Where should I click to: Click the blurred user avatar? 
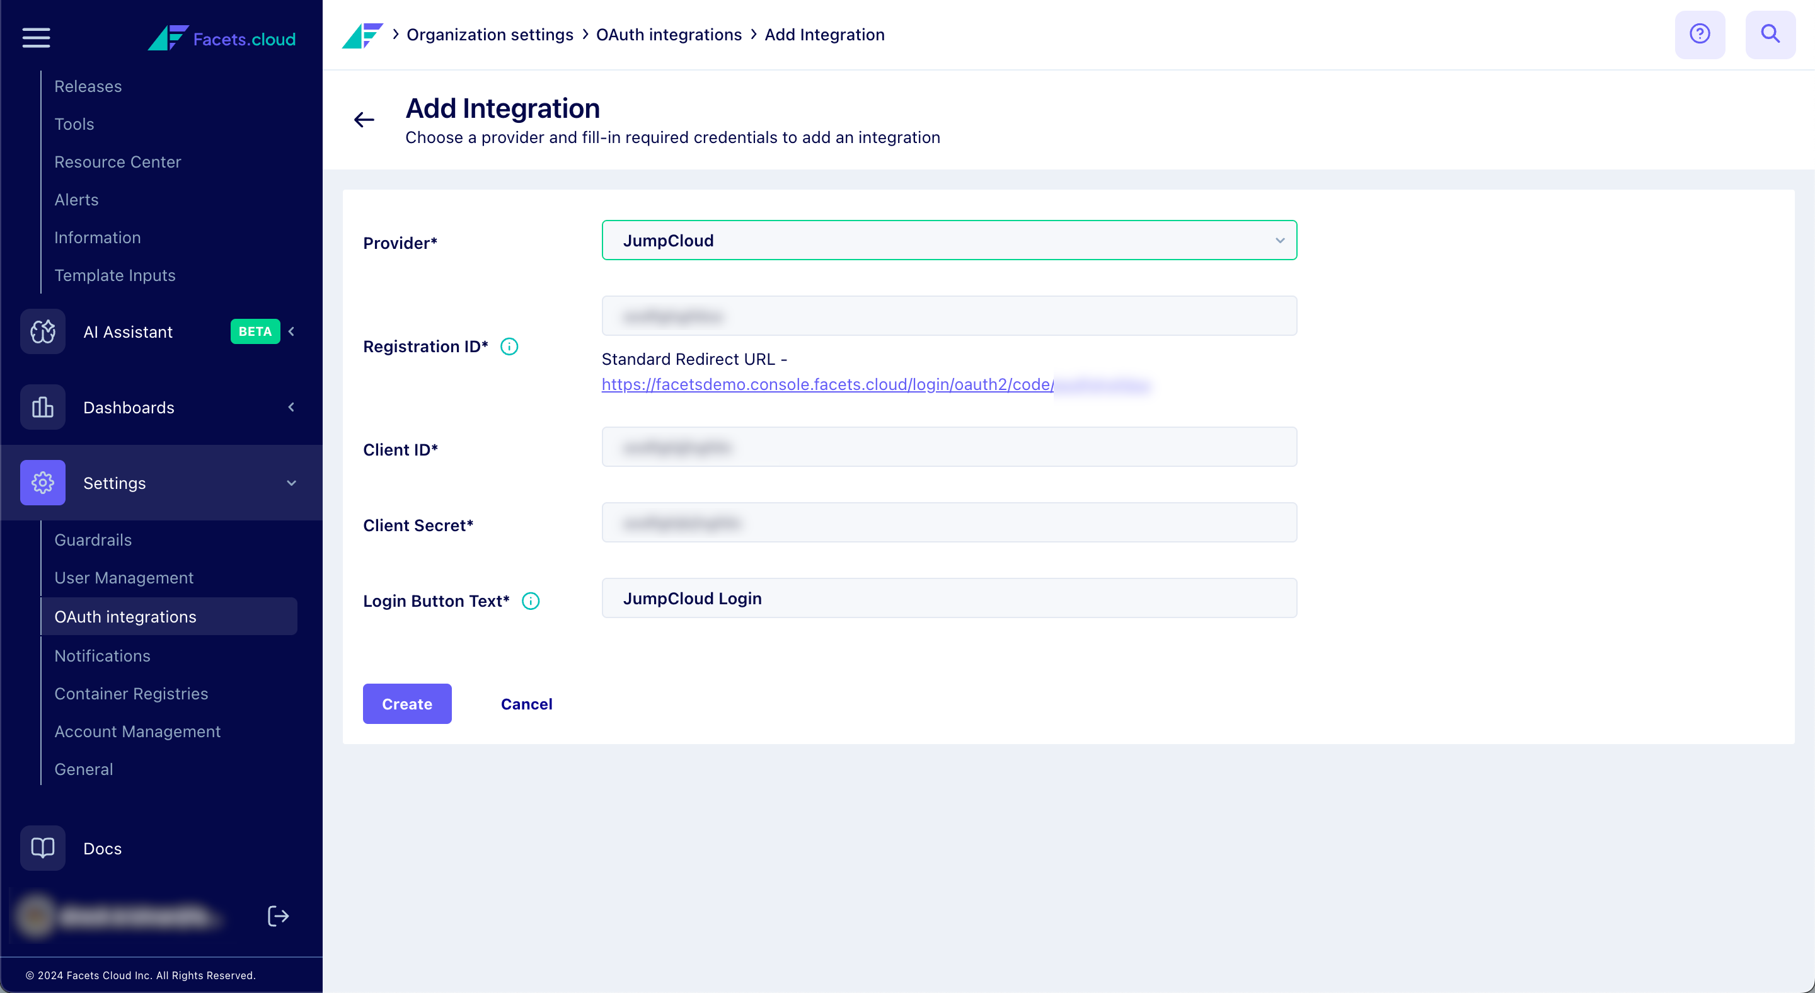coord(35,916)
